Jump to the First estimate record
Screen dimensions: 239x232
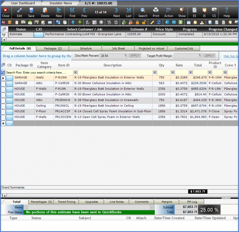click(72, 12)
